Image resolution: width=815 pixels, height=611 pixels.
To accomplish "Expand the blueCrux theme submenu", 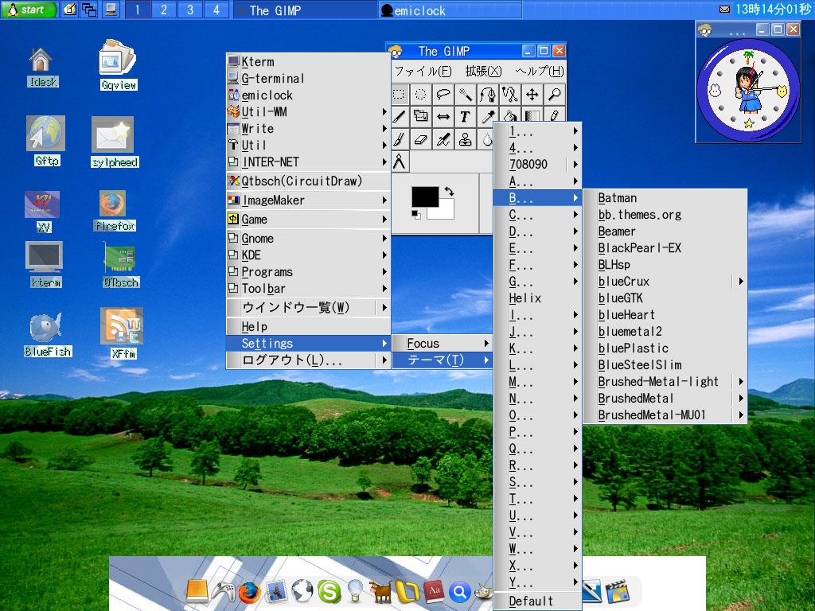I will (x=661, y=282).
